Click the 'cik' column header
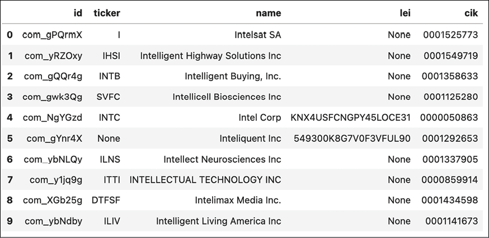Viewport: 489px width, 238px height. pyautogui.click(x=471, y=13)
